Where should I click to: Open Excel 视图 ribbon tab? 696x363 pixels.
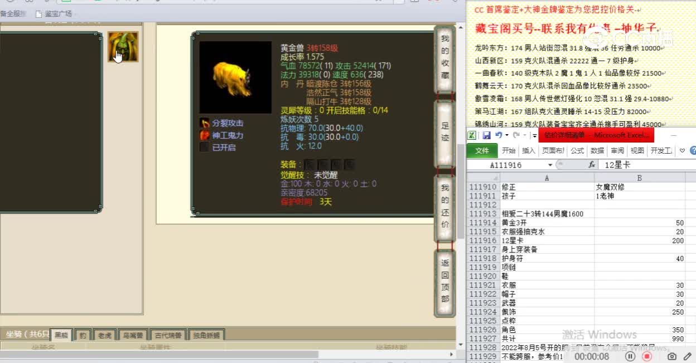[637, 150]
